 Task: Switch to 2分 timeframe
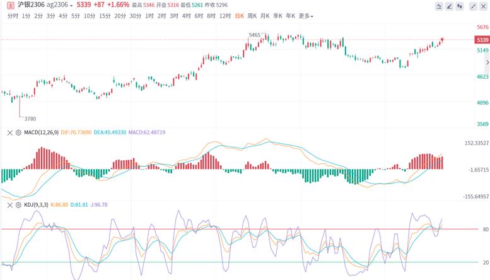coord(38,16)
